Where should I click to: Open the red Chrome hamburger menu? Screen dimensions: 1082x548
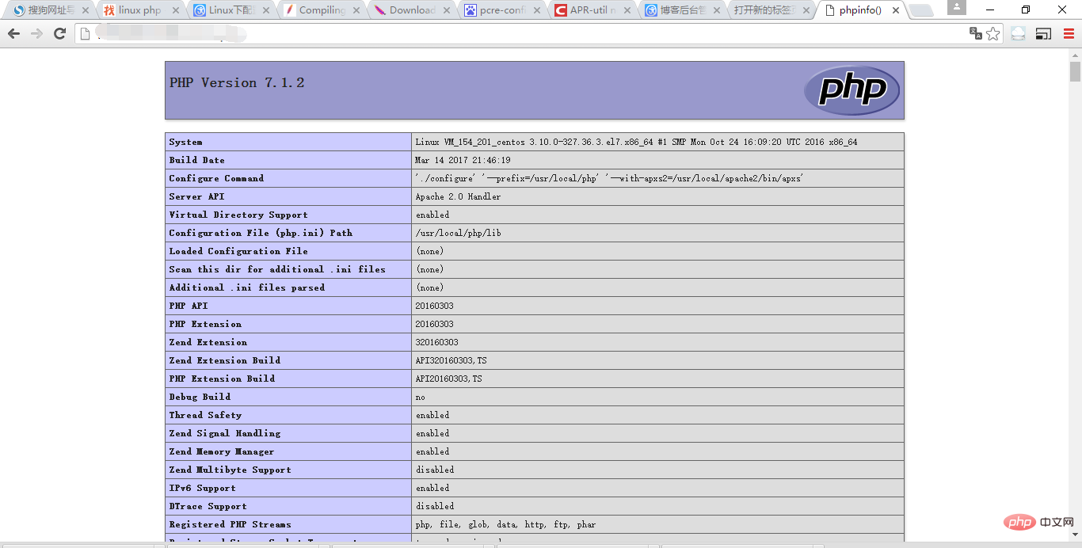(1069, 33)
